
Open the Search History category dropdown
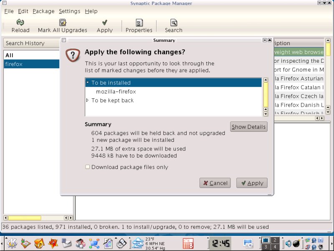pos(32,43)
